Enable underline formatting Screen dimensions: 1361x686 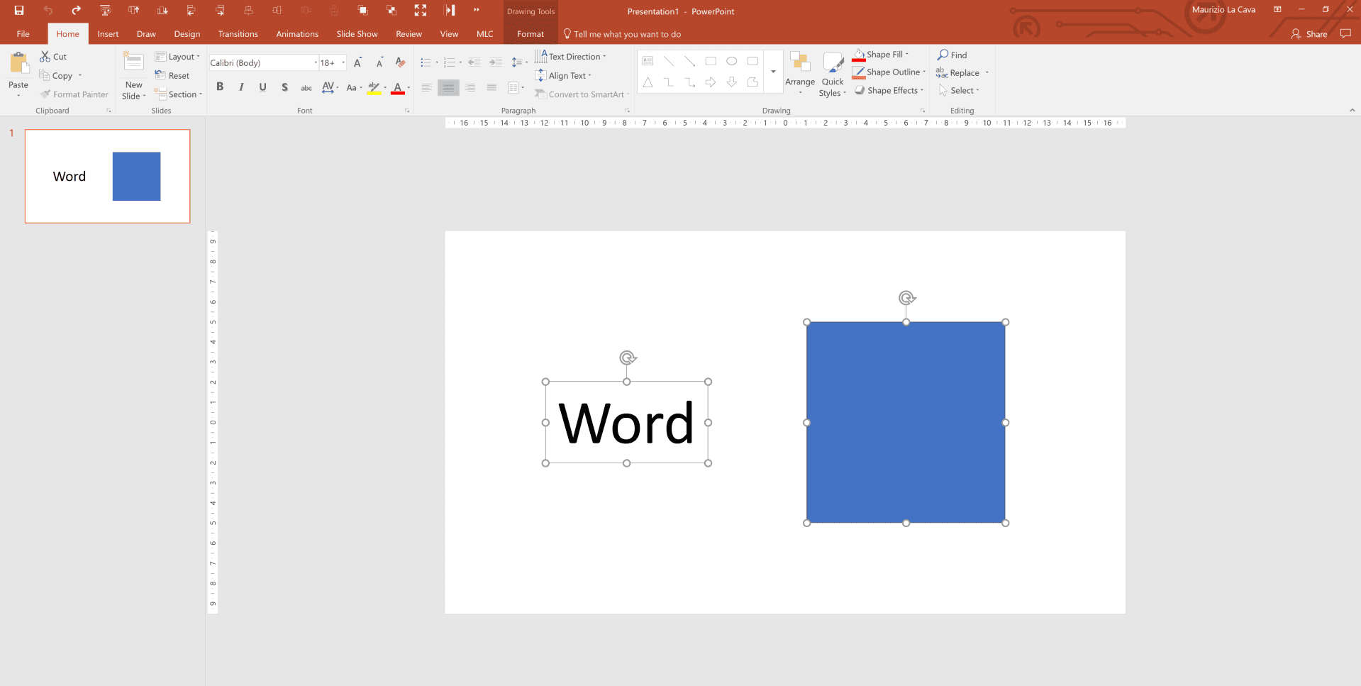tap(262, 87)
